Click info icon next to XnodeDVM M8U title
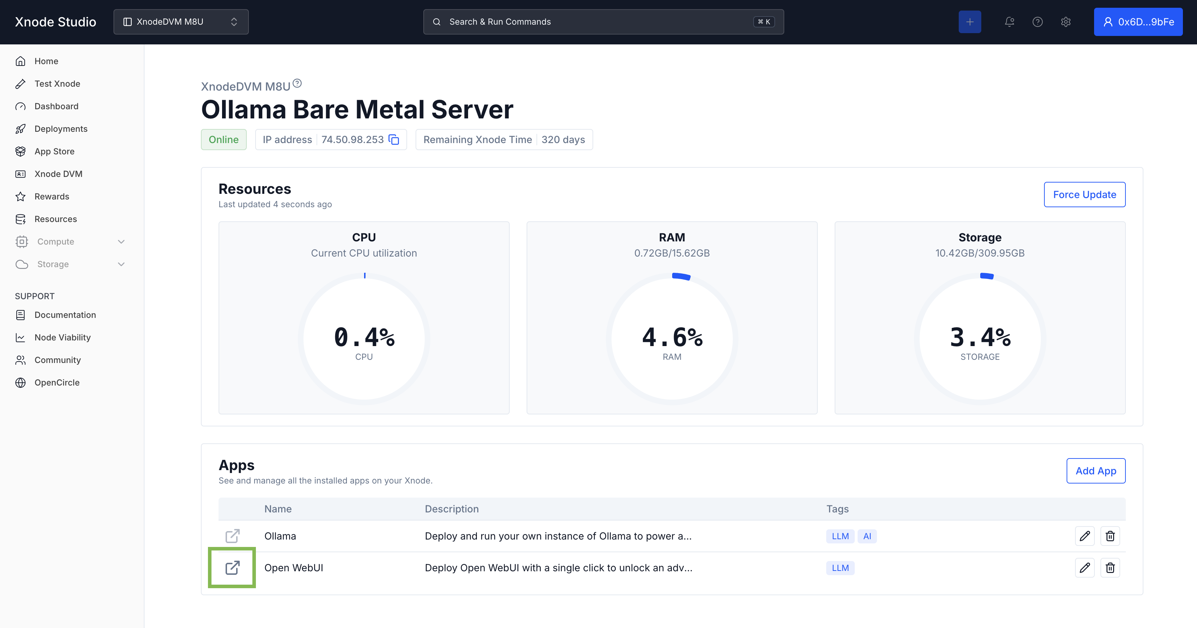Screen dimensions: 1197x628 coord(297,84)
